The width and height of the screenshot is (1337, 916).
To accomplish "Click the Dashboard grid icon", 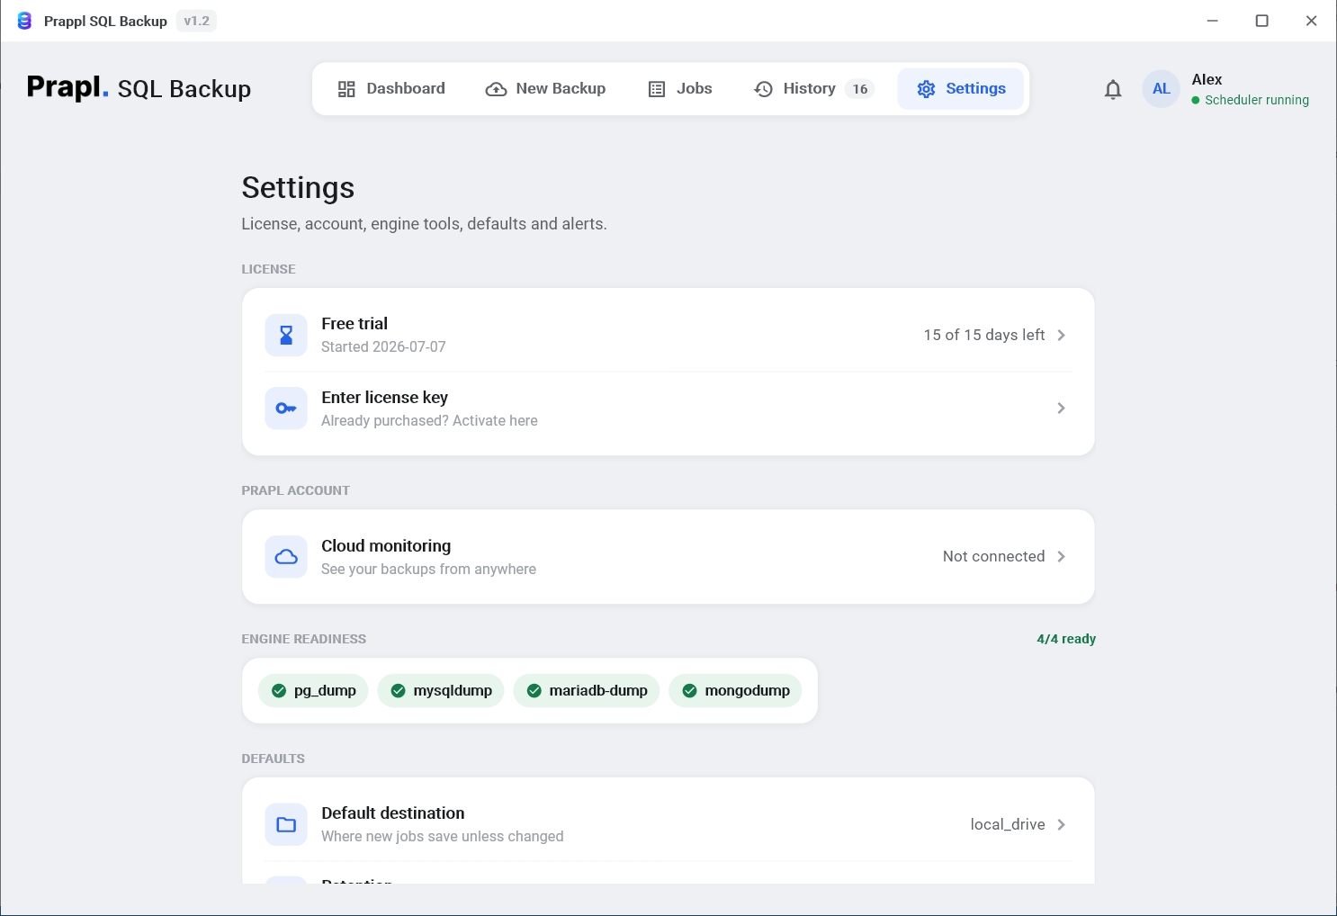I will coord(346,89).
